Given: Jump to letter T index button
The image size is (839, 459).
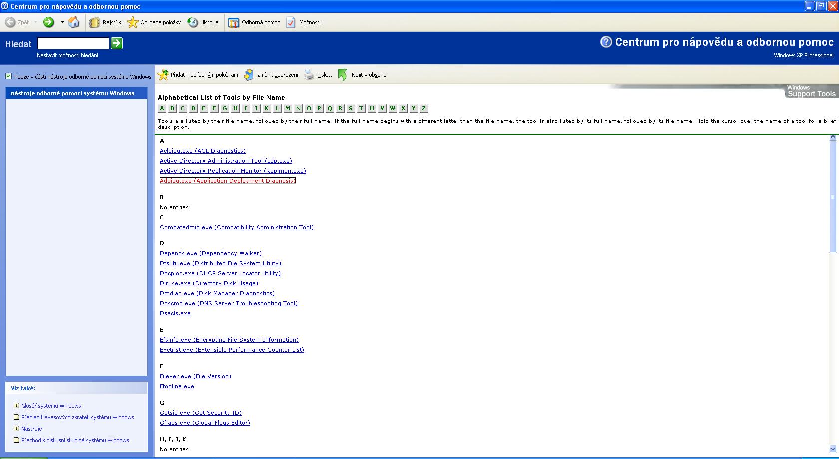Looking at the screenshot, I should click(x=361, y=108).
